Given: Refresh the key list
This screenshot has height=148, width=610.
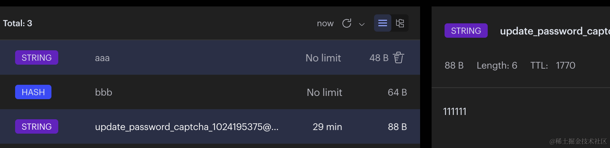Looking at the screenshot, I should point(347,23).
